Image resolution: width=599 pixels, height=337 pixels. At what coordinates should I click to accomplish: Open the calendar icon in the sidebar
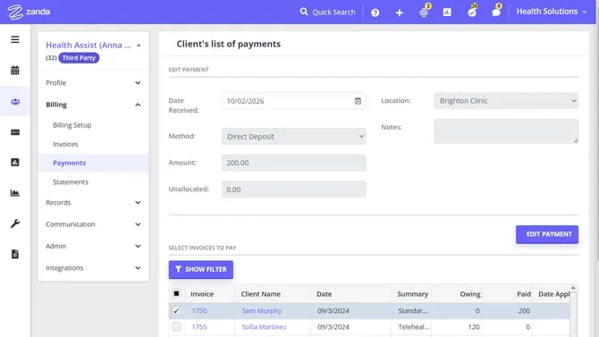click(x=15, y=71)
